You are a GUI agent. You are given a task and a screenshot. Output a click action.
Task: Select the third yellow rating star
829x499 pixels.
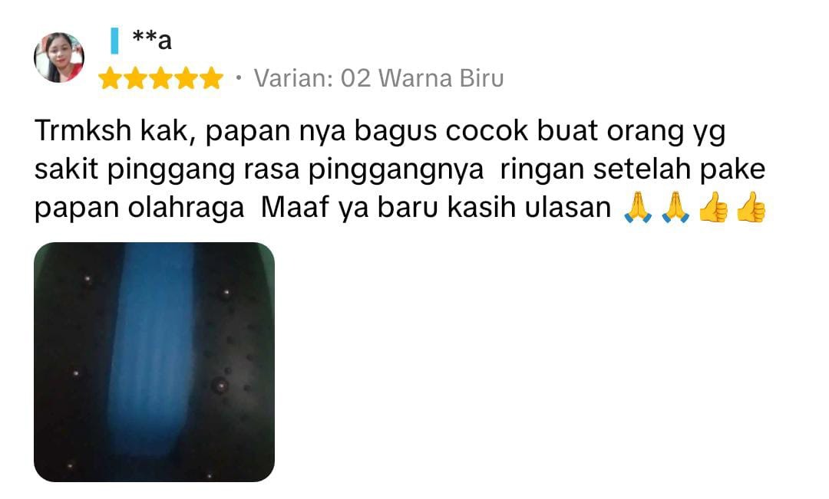(x=160, y=78)
